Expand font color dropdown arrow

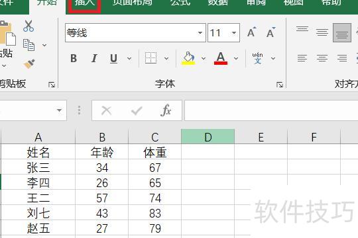236,59
